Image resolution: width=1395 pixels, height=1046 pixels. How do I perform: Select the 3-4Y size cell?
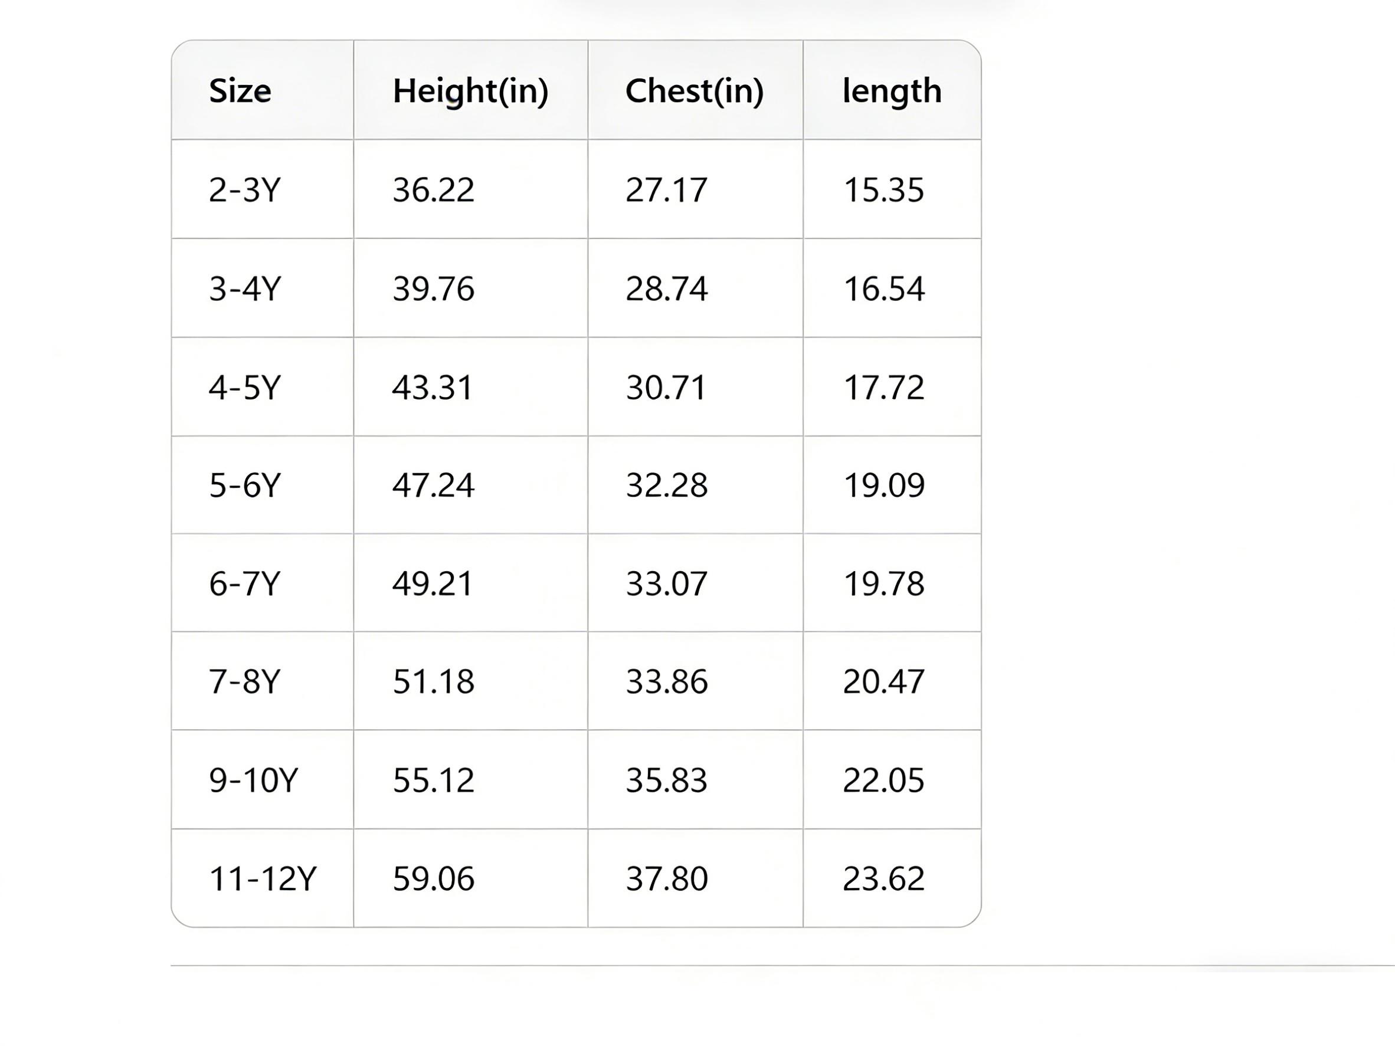245,288
